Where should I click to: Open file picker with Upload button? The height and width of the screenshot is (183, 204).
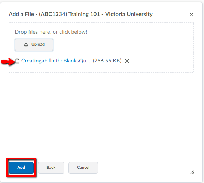[34, 45]
